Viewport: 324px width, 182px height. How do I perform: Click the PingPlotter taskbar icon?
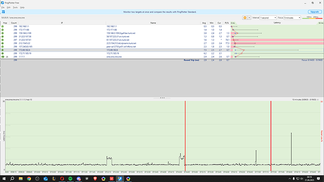(120, 179)
